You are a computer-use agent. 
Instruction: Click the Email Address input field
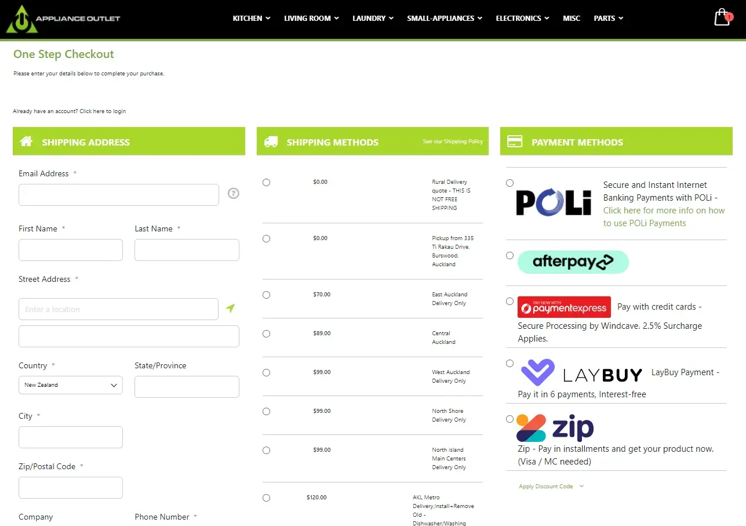(x=118, y=194)
